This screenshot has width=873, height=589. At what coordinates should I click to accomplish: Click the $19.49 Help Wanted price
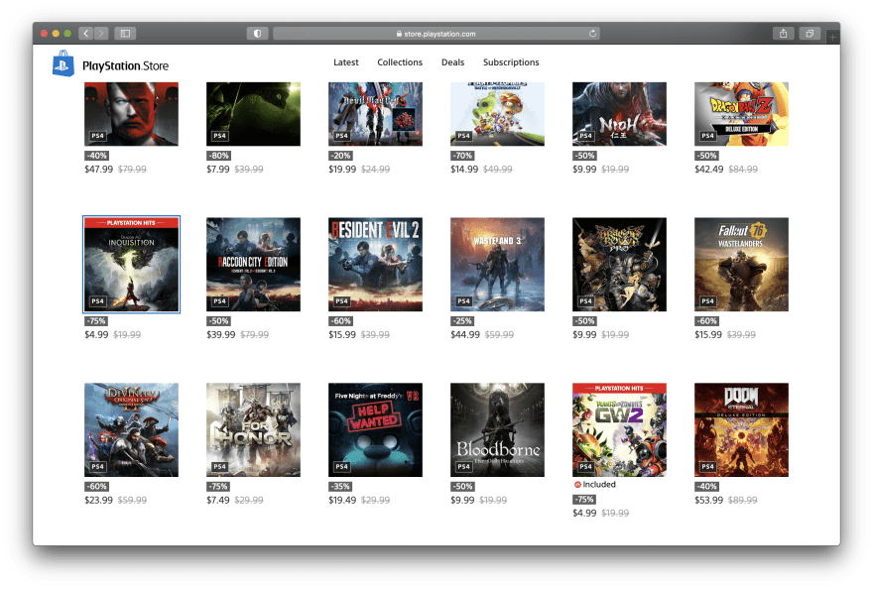[x=342, y=500]
